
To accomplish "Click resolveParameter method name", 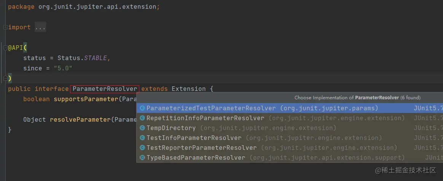I will coord(80,119).
